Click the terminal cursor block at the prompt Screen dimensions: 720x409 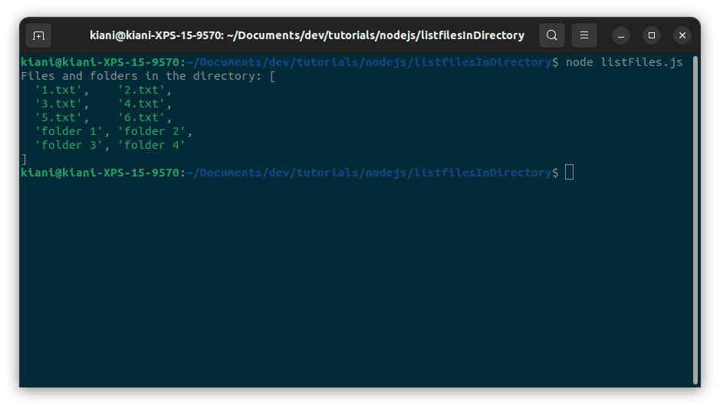(x=569, y=173)
